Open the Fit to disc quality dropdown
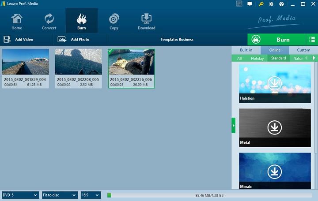The height and width of the screenshot is (201, 318). (x=60, y=195)
